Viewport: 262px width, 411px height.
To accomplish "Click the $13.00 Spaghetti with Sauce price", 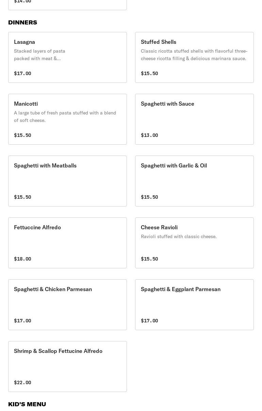I will [x=149, y=135].
